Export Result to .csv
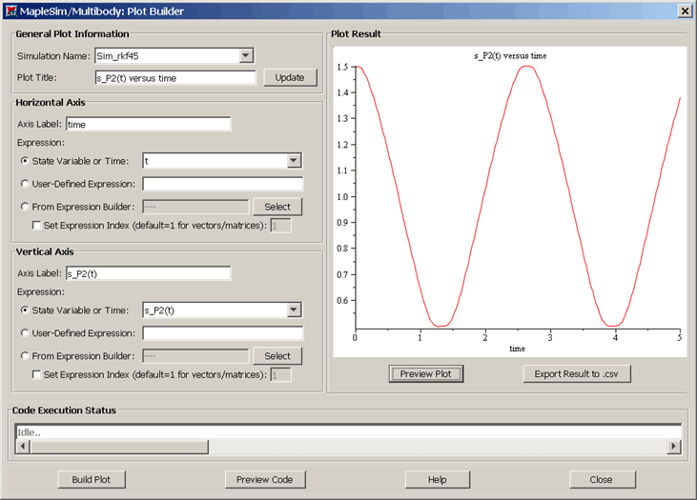This screenshot has height=500, width=697. click(576, 373)
